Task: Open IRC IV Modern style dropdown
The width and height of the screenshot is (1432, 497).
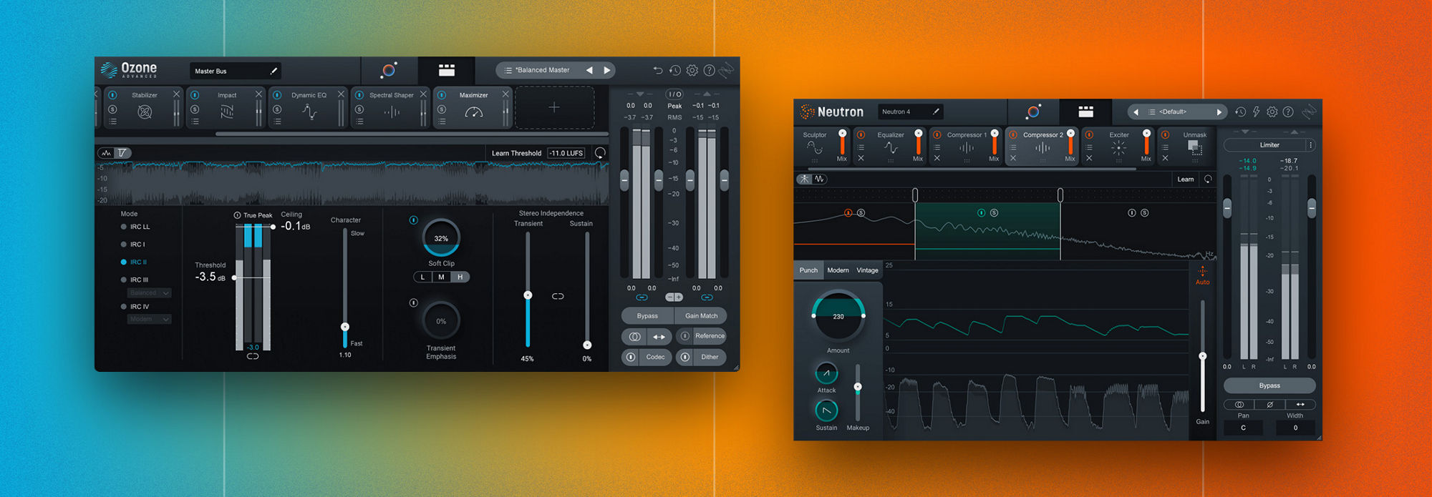Action: click(x=150, y=319)
